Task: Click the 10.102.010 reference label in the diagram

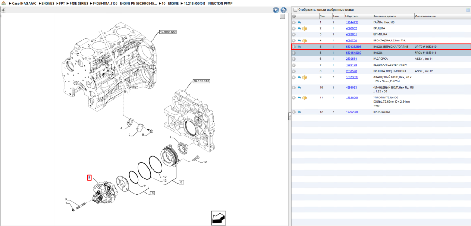Action: (x=201, y=81)
